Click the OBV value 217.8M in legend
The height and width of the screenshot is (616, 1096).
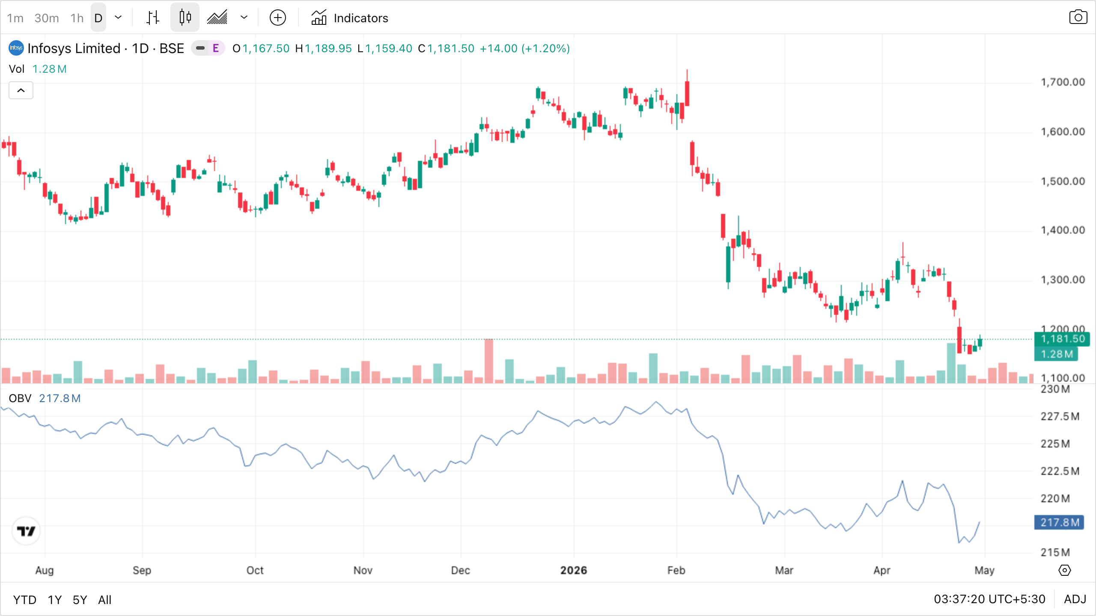pyautogui.click(x=60, y=398)
